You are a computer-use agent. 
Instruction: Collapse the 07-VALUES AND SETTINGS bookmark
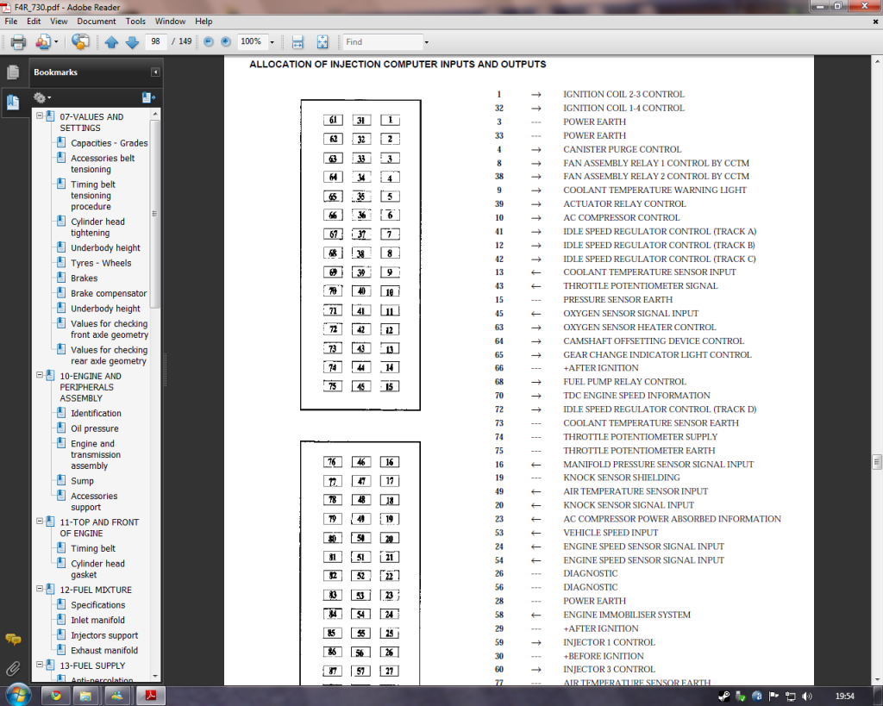point(40,116)
